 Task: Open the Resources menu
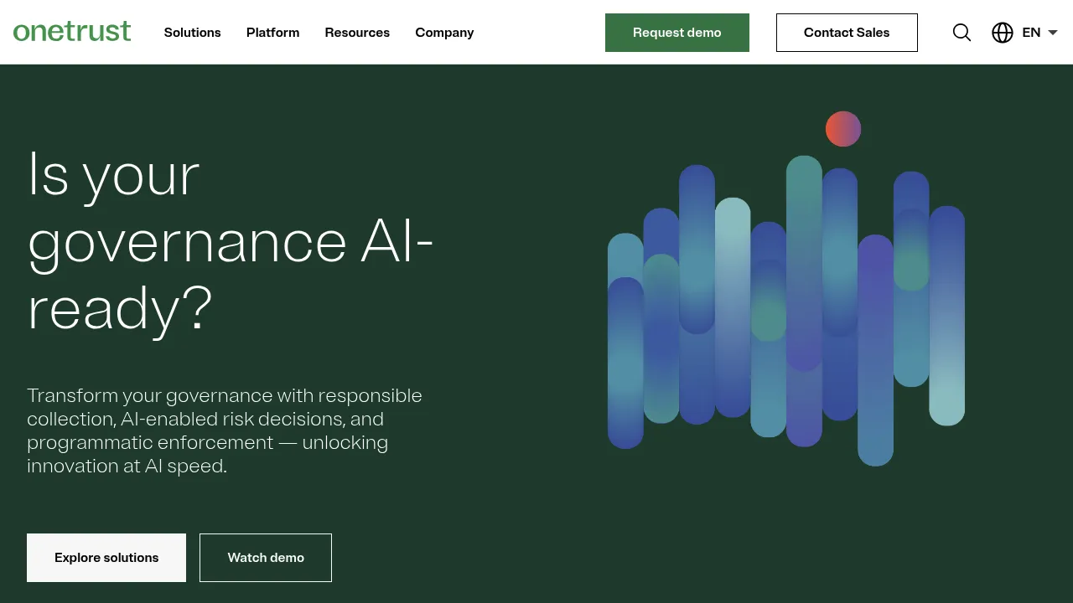coord(357,33)
